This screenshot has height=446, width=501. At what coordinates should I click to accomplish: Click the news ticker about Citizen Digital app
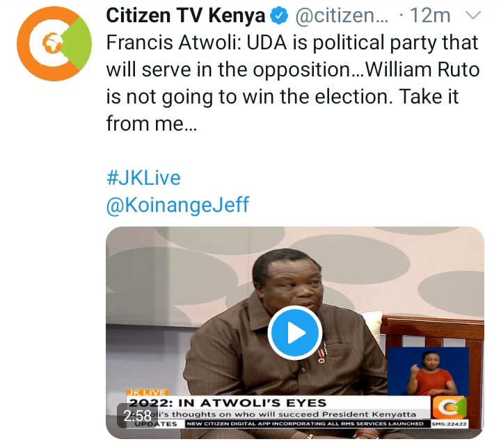coord(305,424)
